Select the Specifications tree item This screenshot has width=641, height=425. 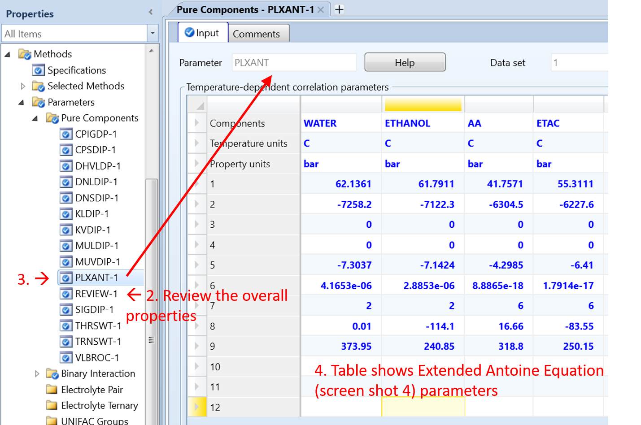pos(77,70)
